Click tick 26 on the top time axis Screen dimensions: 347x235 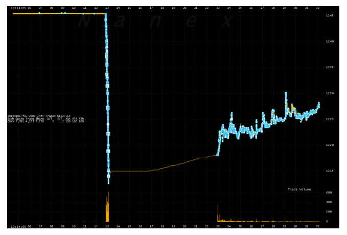point(251,8)
